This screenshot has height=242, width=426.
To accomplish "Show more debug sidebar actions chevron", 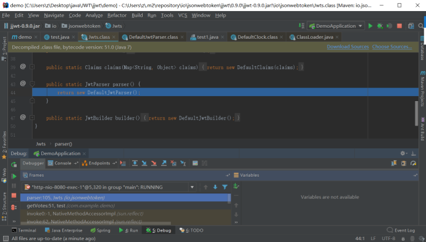I will pos(14,221).
